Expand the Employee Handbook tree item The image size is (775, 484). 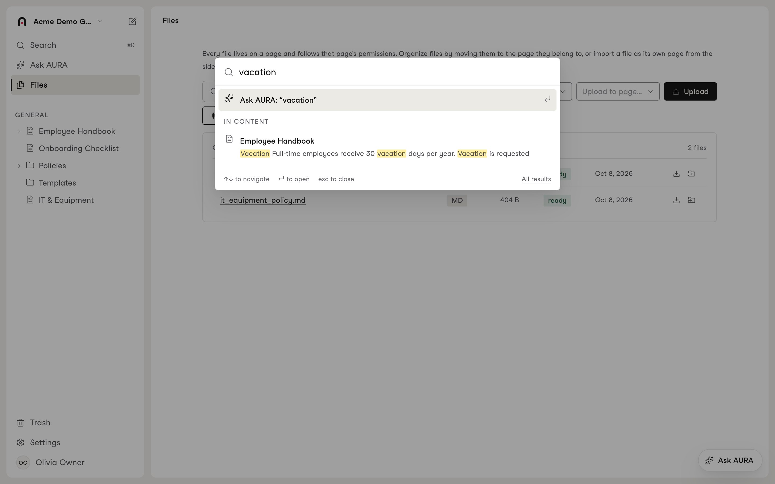coord(19,131)
